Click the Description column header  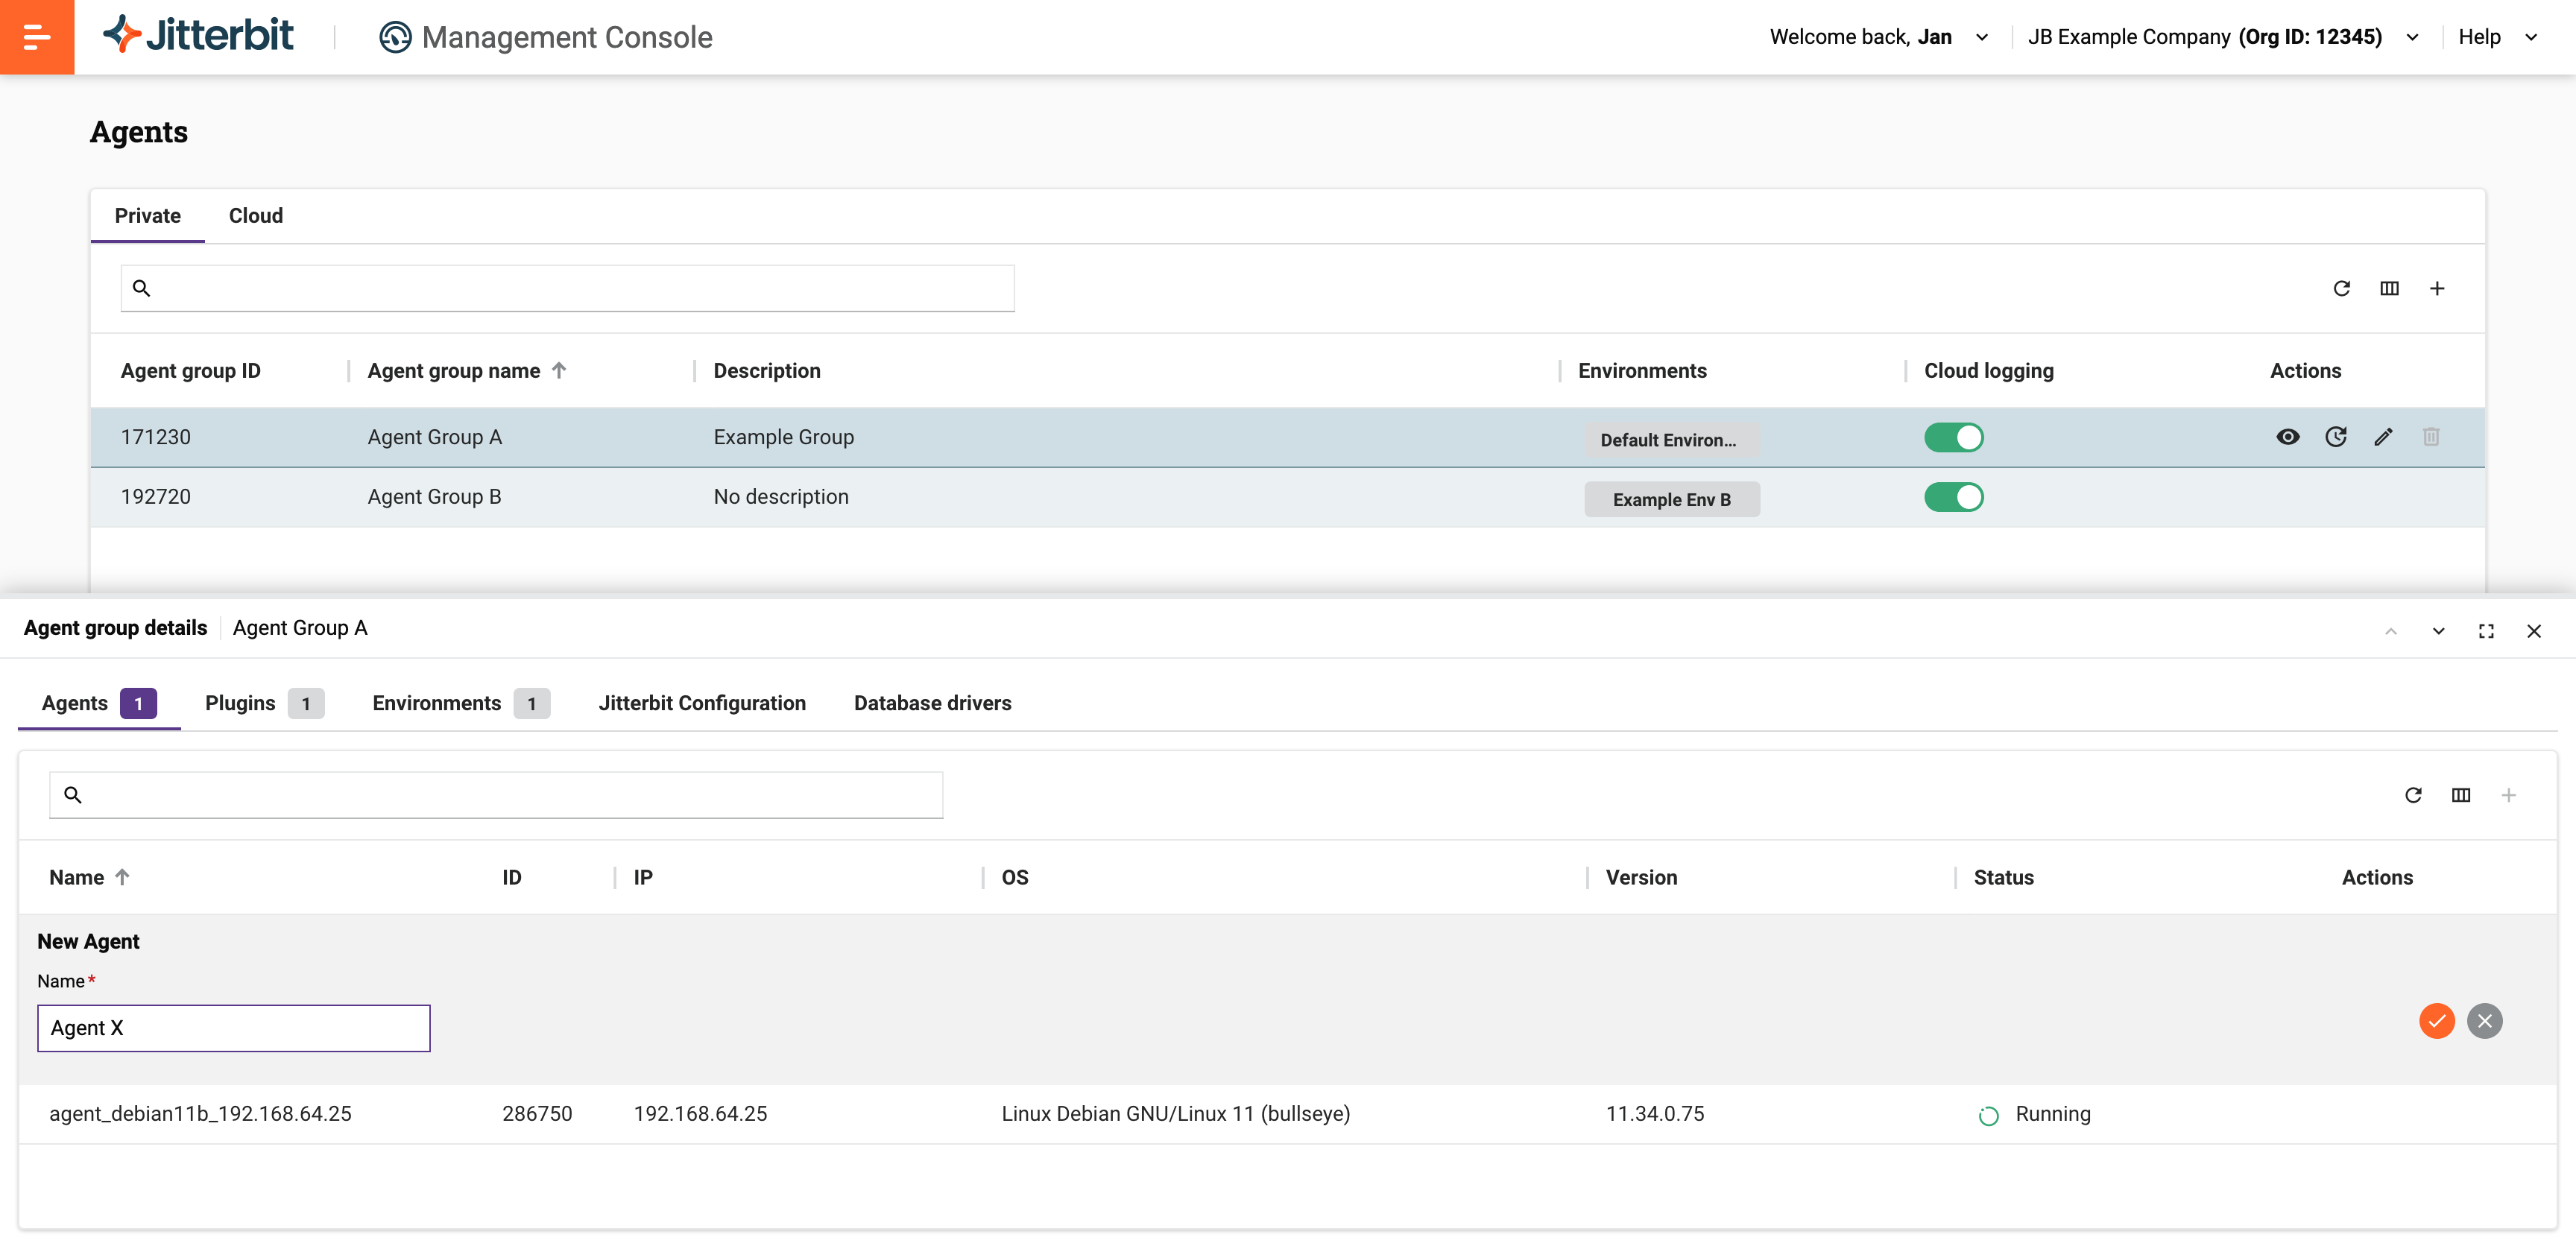767,371
